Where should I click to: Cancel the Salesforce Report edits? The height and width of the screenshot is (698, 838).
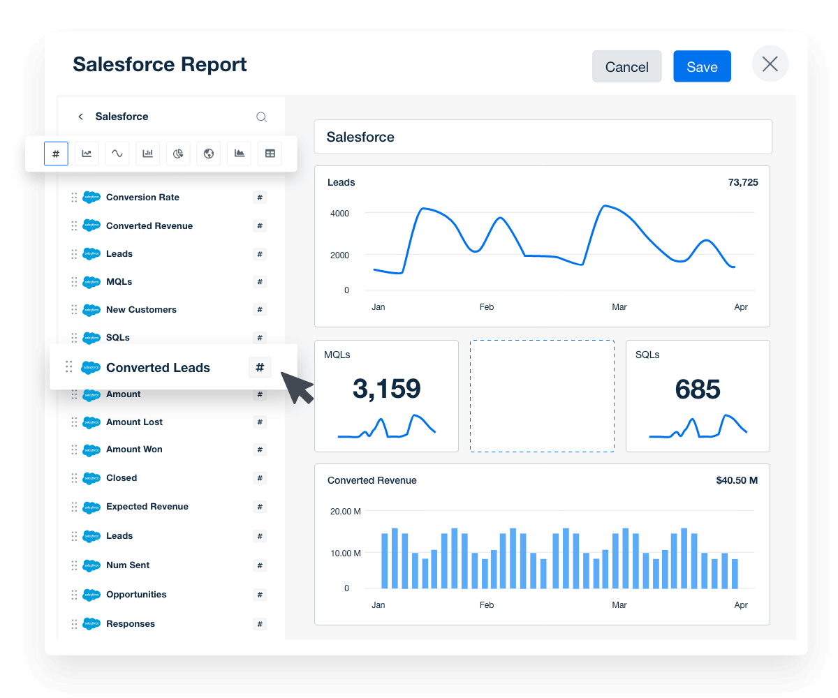point(626,66)
